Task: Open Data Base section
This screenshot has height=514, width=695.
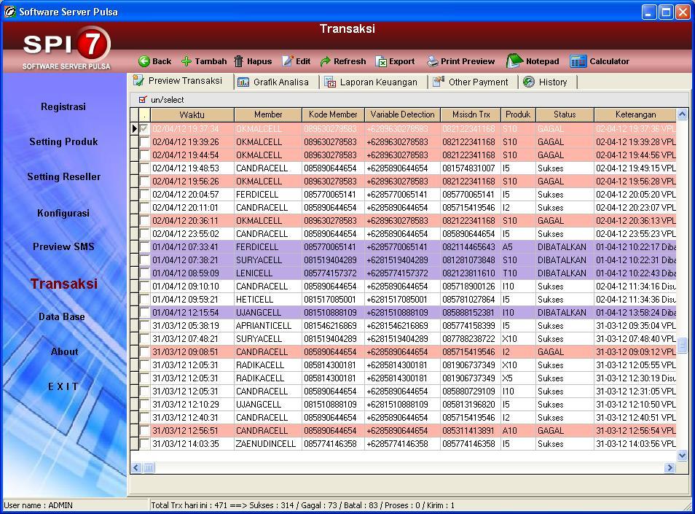Action: pyautogui.click(x=62, y=316)
